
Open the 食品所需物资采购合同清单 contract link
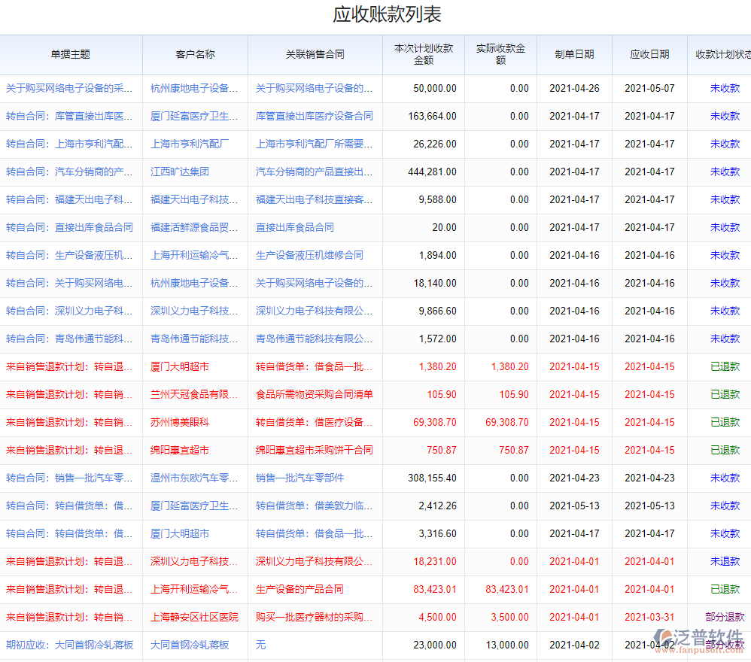click(x=314, y=394)
